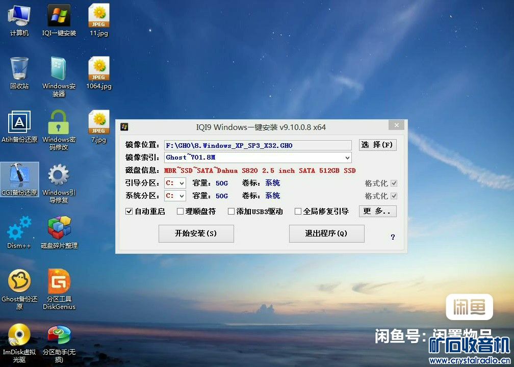
Task: Open Atih备份还原 shortcut
Action: pos(19,127)
